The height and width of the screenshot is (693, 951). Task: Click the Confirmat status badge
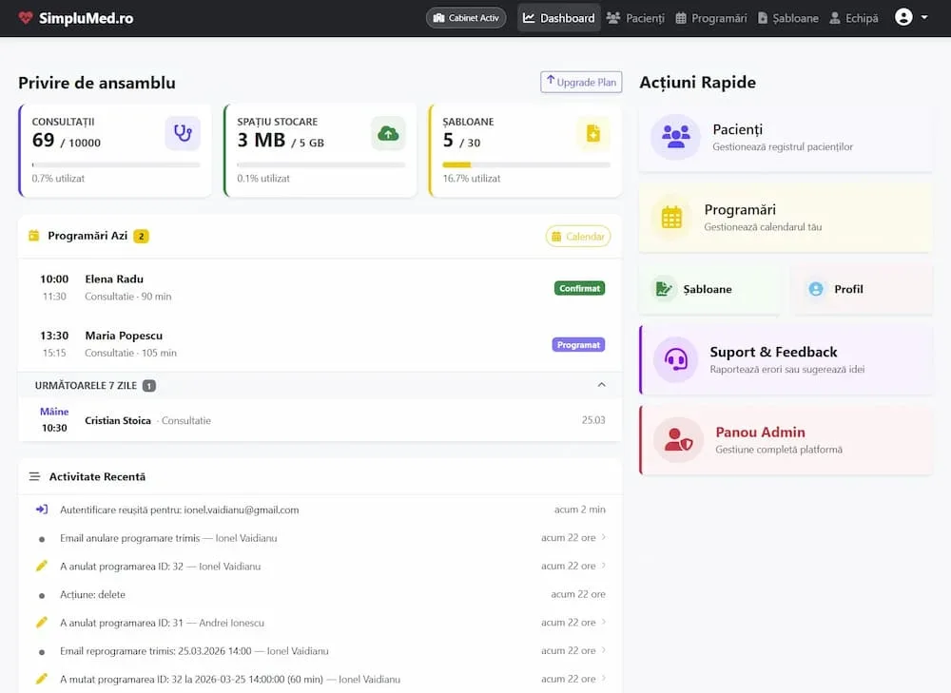tap(579, 288)
